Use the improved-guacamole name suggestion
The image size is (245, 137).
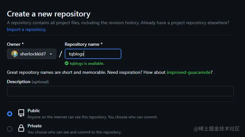[x=188, y=73]
